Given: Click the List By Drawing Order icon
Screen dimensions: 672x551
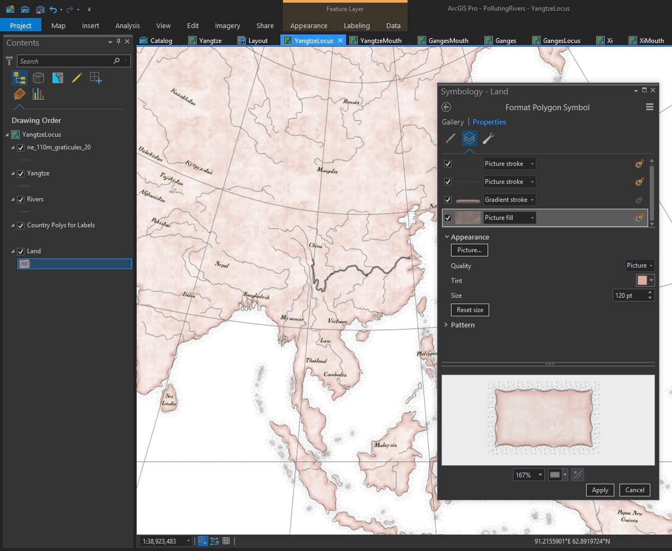Looking at the screenshot, I should pyautogui.click(x=20, y=78).
